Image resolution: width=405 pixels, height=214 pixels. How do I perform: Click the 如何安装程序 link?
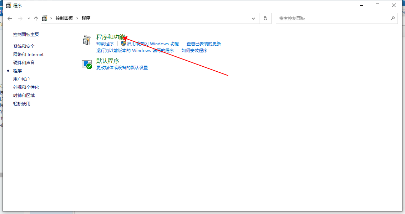pos(194,50)
